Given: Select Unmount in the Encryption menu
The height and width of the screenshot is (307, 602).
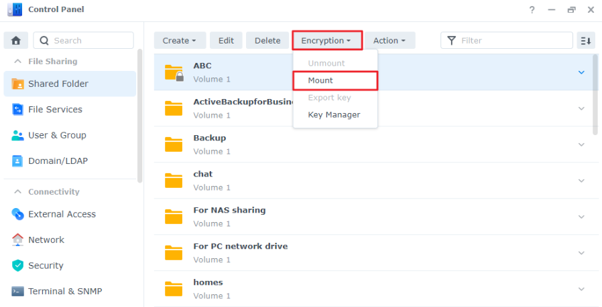Looking at the screenshot, I should click(x=336, y=64).
